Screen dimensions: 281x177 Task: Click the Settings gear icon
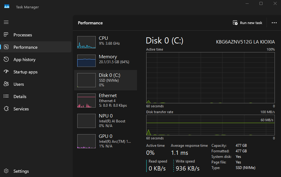(x=6, y=171)
